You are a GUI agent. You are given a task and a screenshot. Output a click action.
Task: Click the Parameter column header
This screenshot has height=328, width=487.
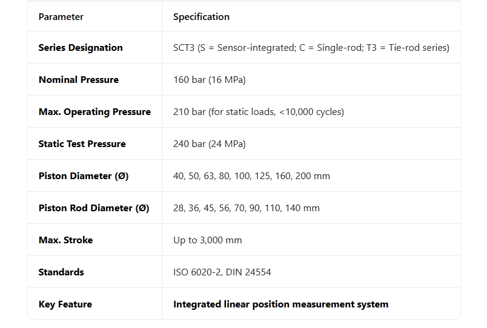click(x=61, y=17)
